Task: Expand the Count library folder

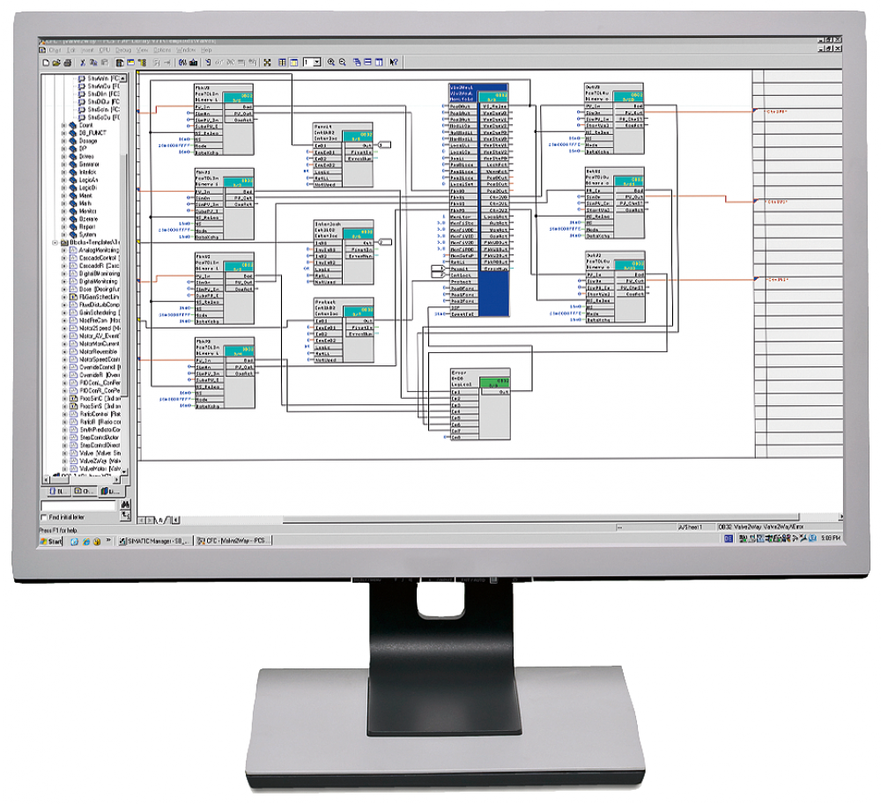Action: 63,125
